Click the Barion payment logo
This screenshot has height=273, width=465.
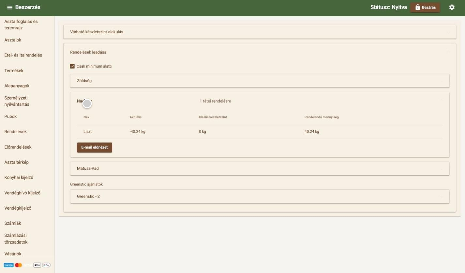point(8,265)
